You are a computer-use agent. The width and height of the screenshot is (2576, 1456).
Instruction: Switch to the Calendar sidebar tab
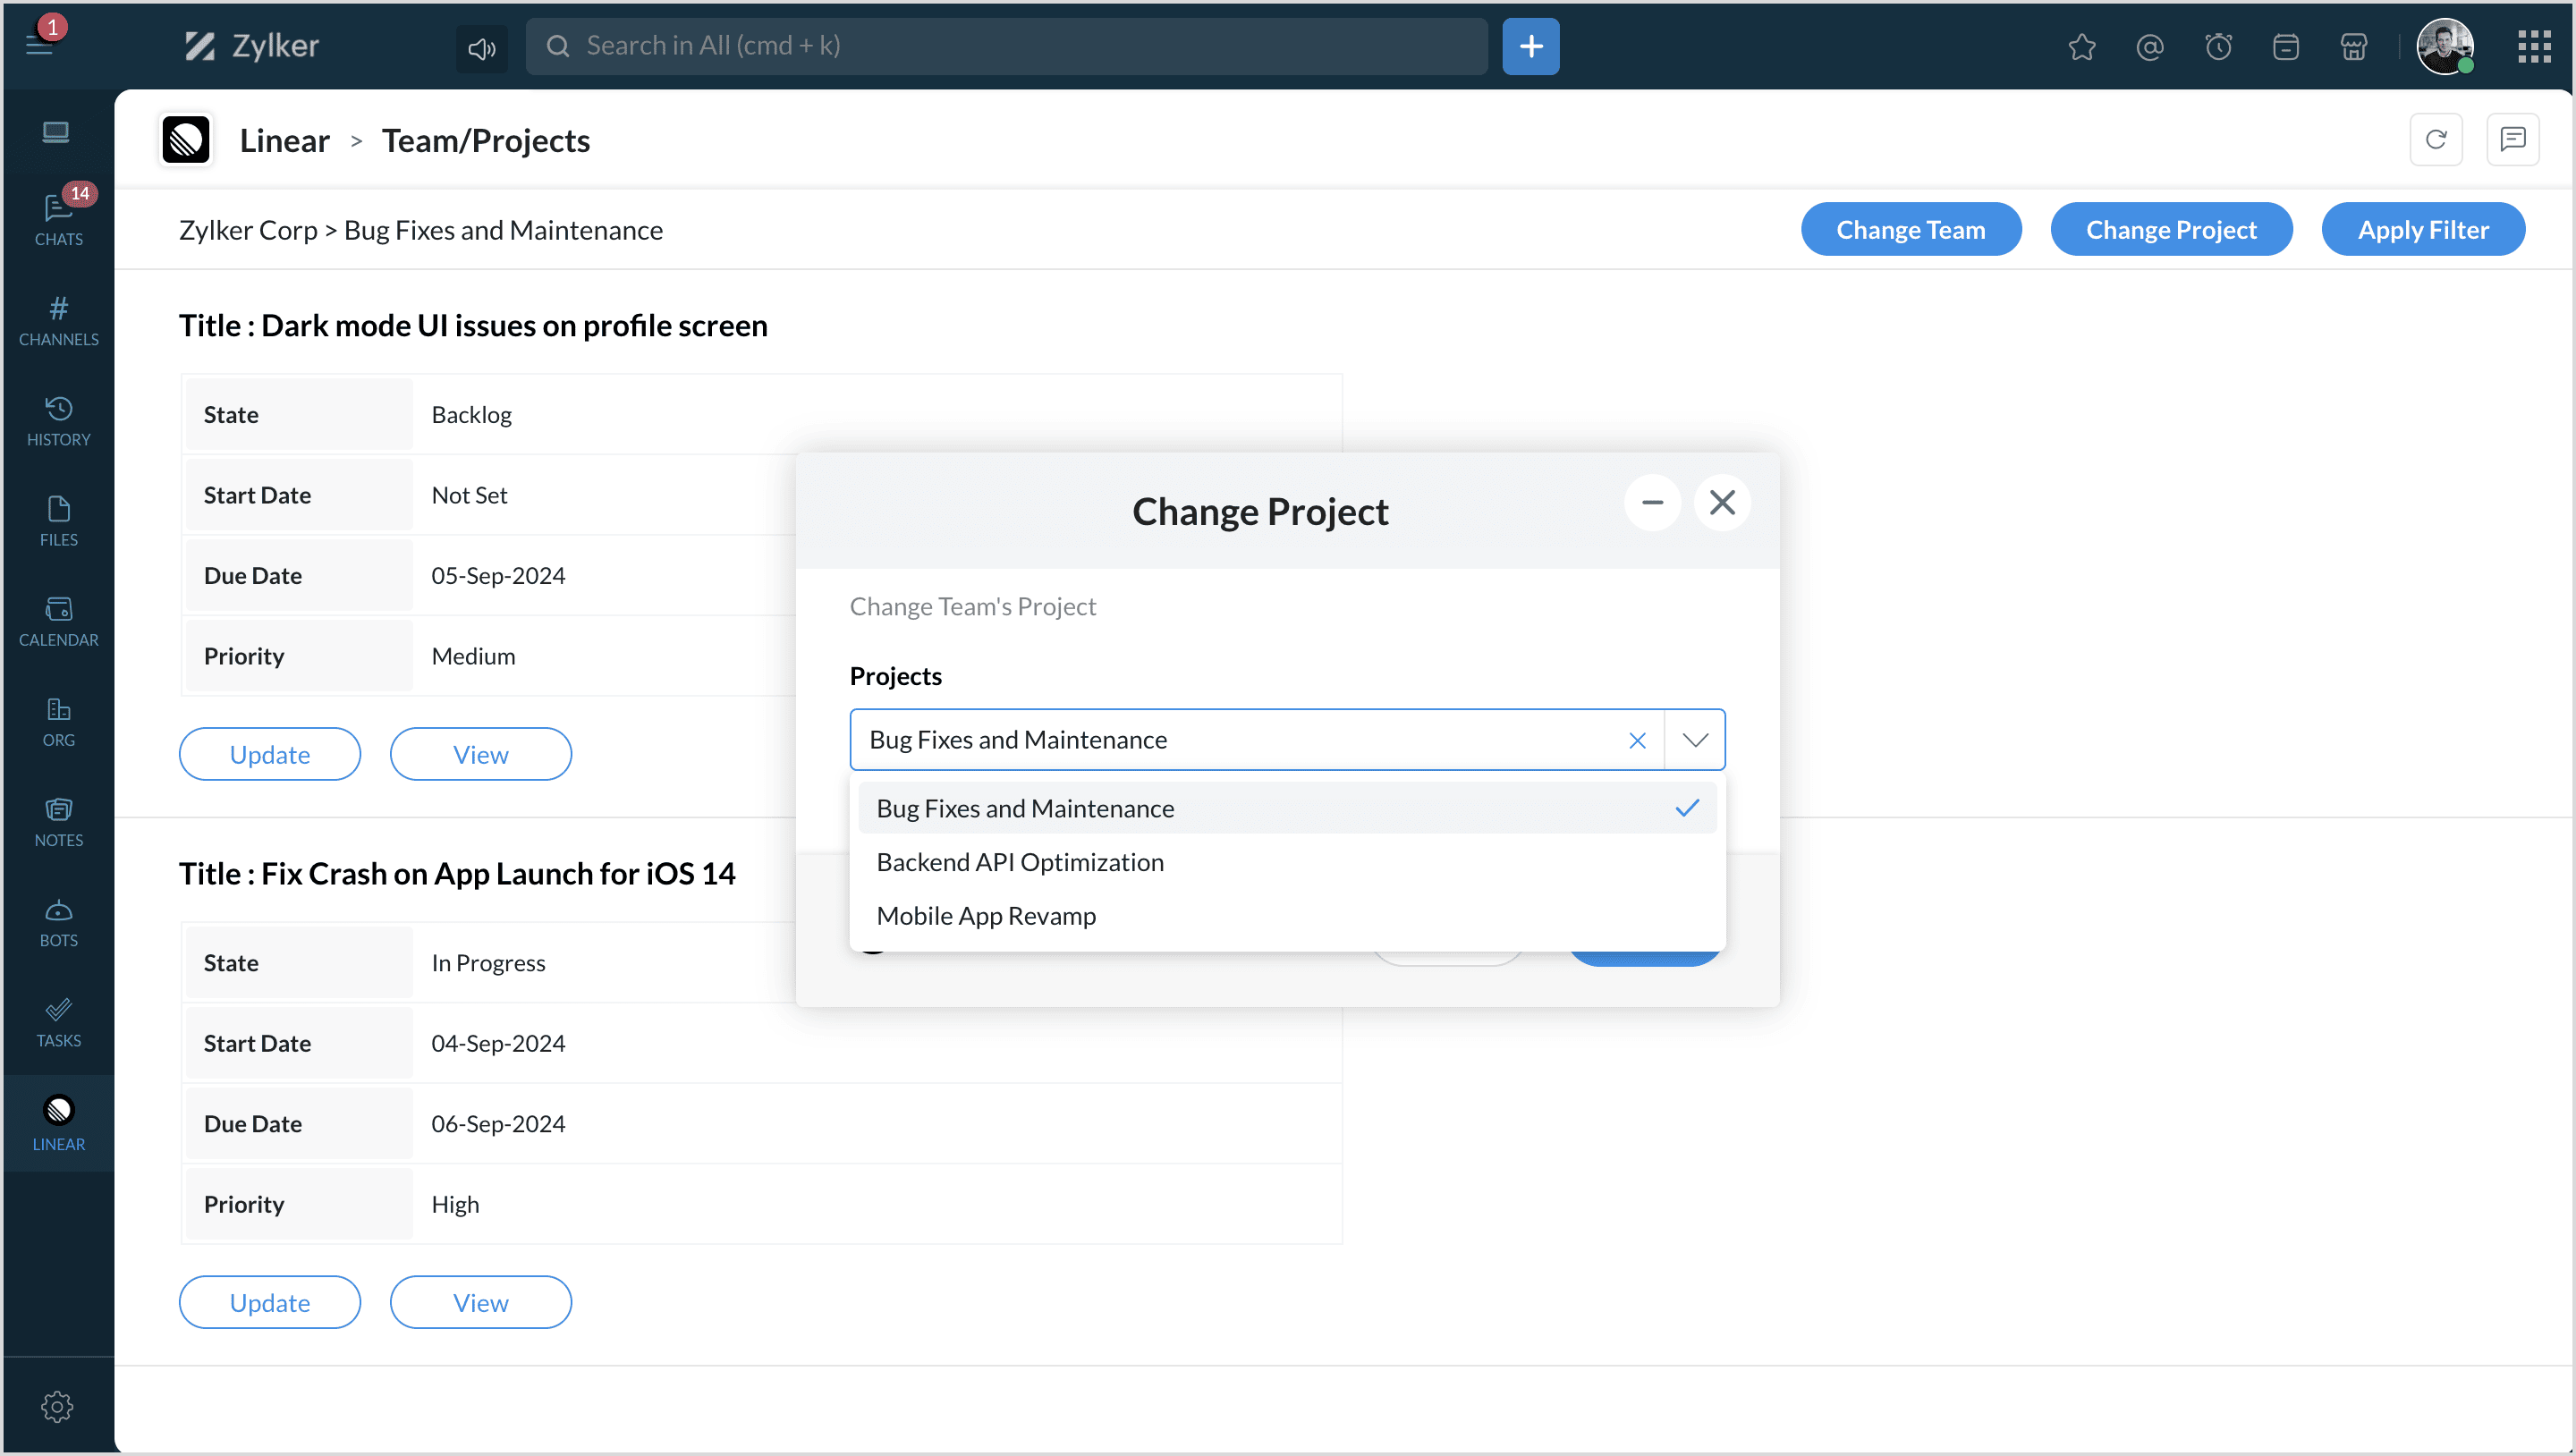click(58, 622)
